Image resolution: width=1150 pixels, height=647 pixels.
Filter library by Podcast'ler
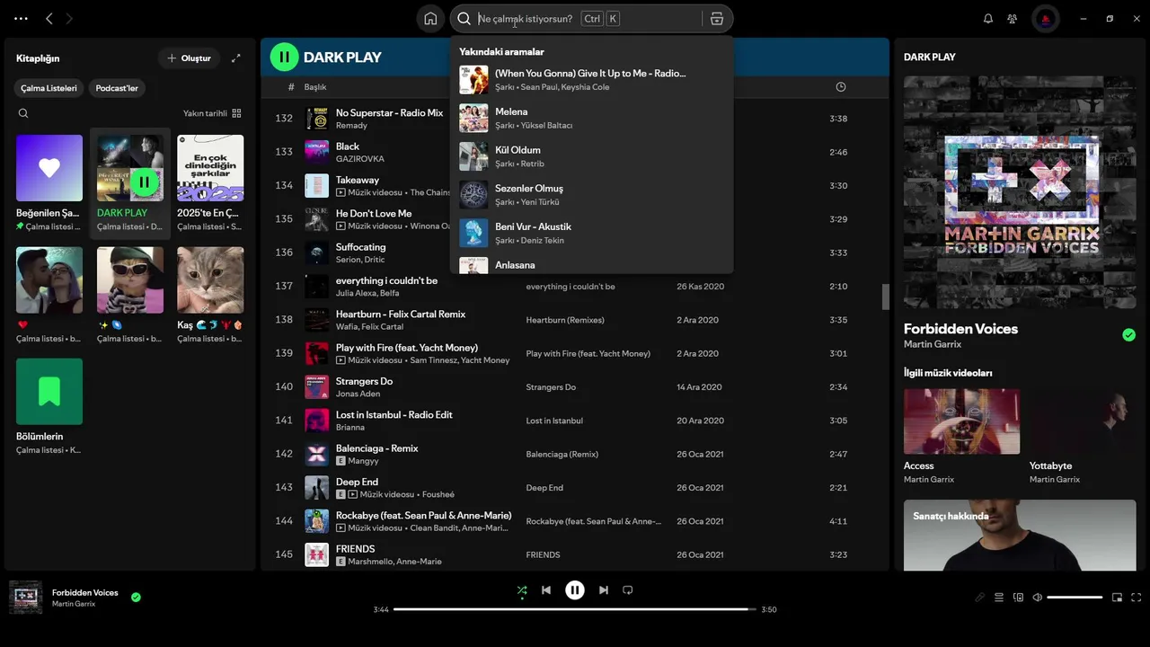click(117, 88)
